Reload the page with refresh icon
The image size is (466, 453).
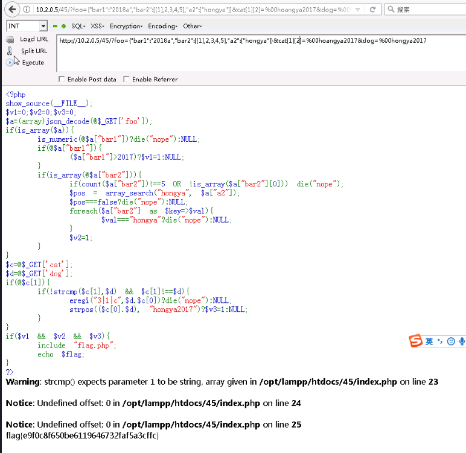[372, 10]
